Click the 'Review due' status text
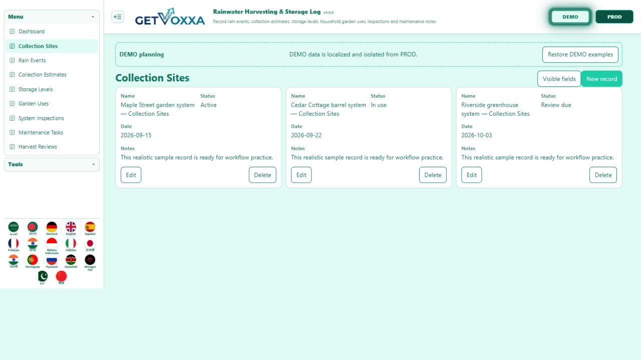The image size is (641, 360). (x=556, y=105)
